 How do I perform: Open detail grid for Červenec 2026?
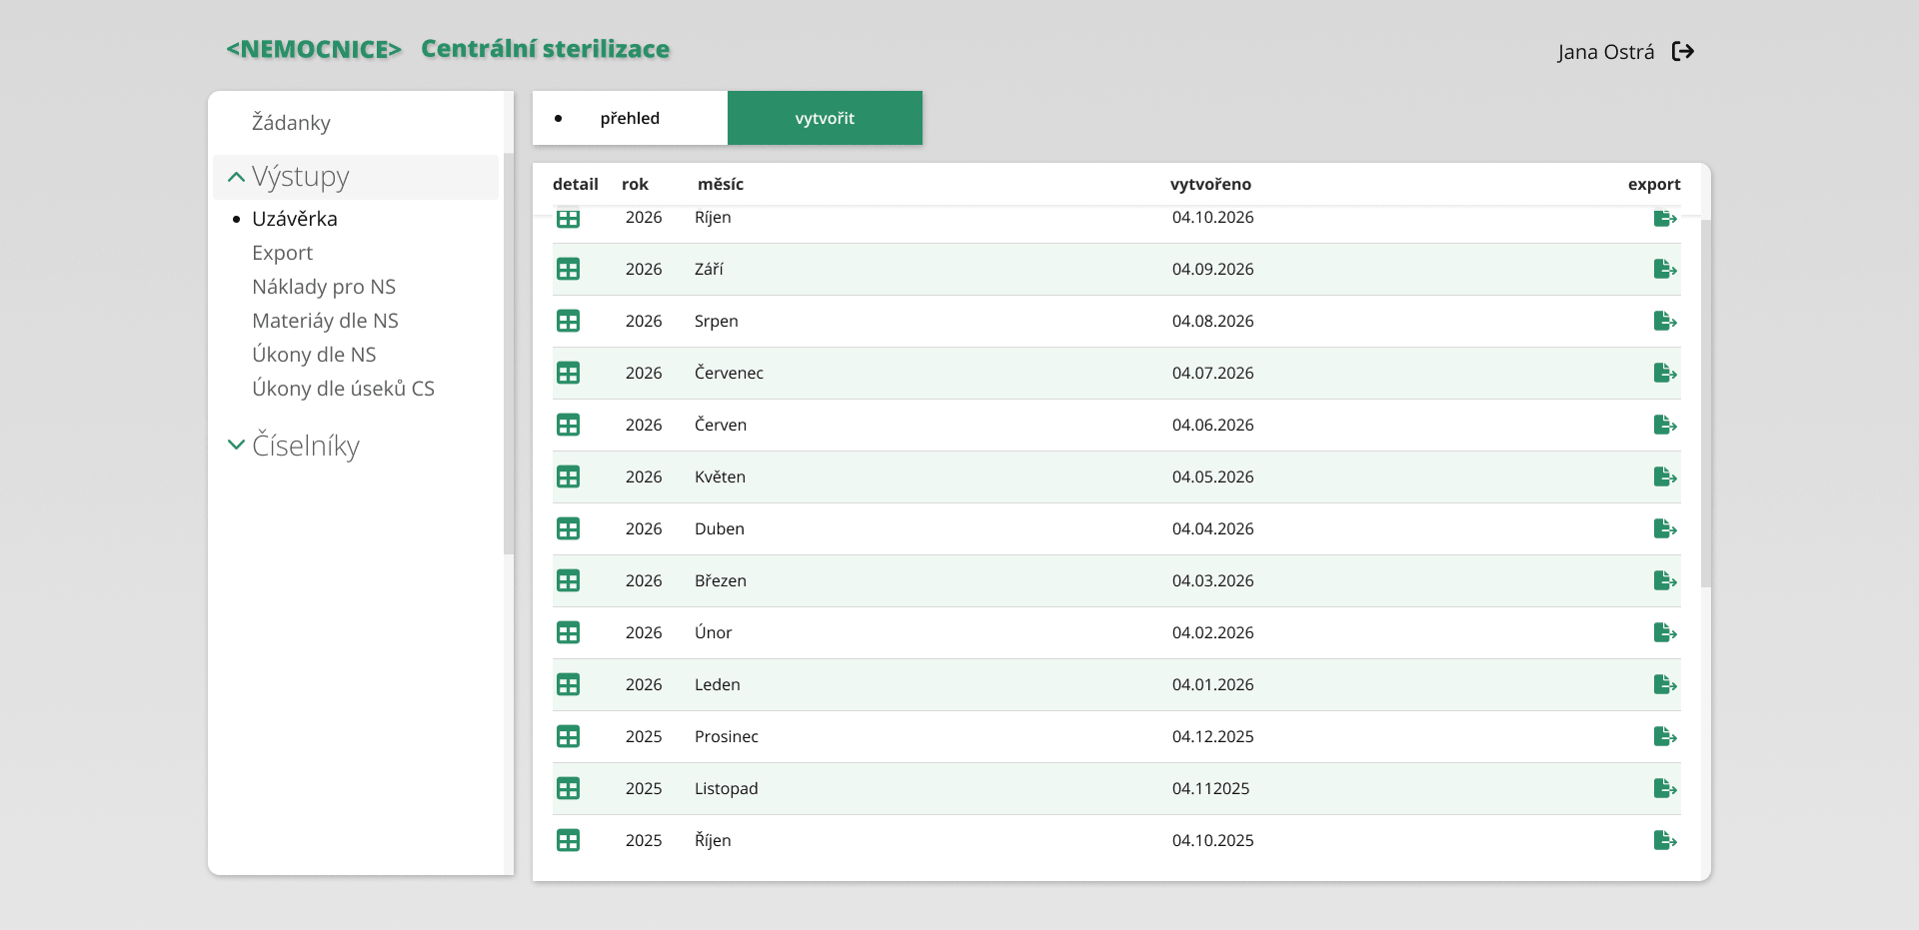point(568,373)
